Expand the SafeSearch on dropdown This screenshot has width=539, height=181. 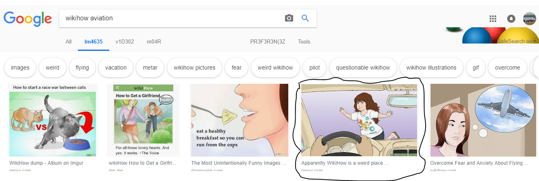[x=517, y=41]
